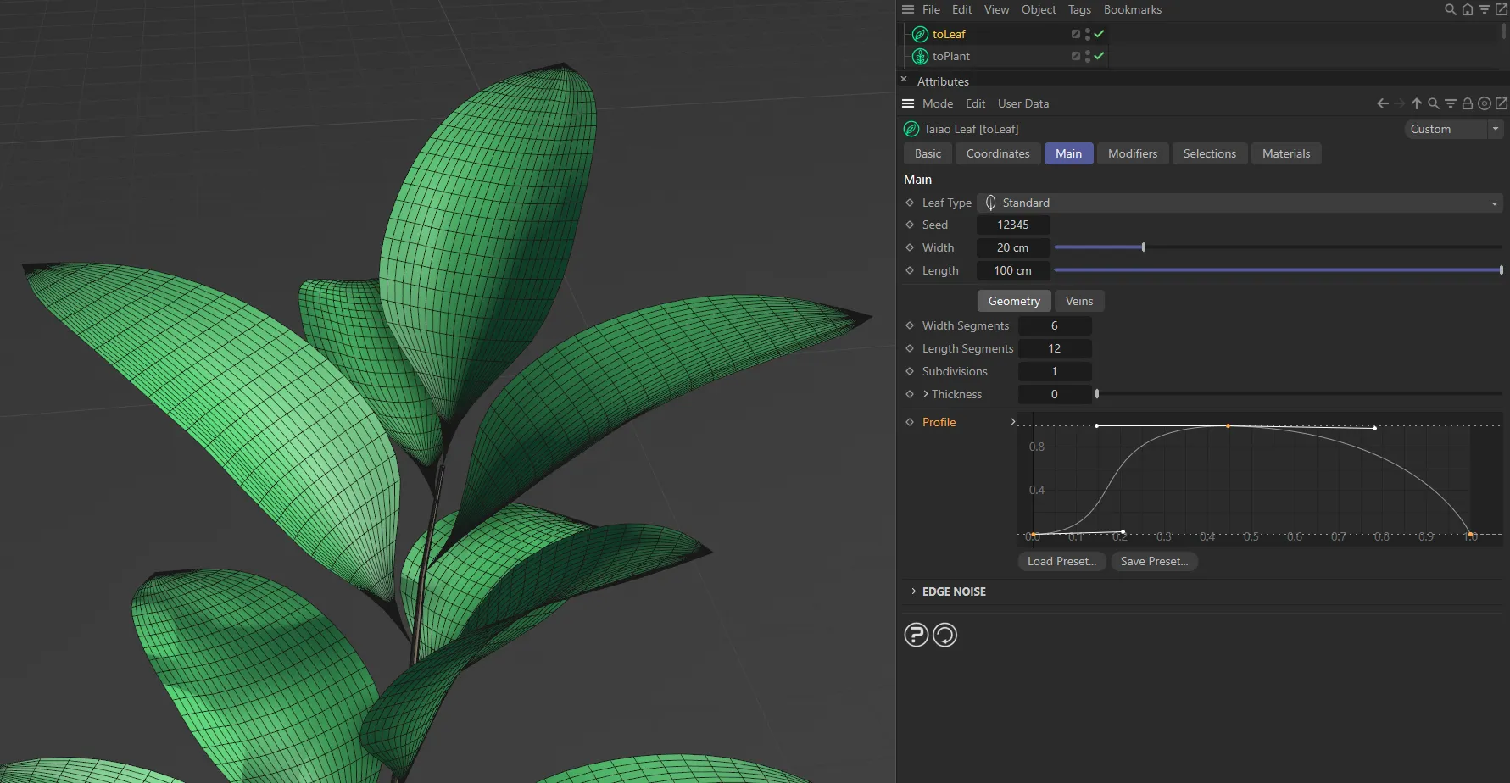Image resolution: width=1510 pixels, height=783 pixels.
Task: Click the toPlant plant object icon
Action: click(919, 56)
